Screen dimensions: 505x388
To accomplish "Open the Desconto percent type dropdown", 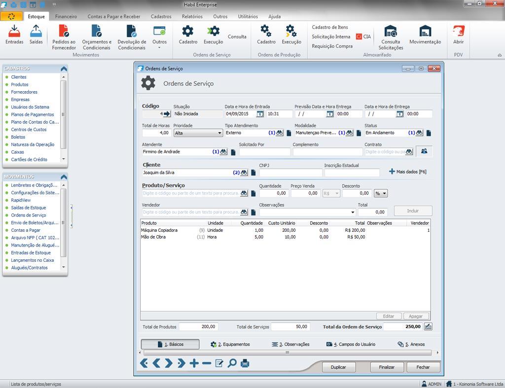I will tap(381, 194).
